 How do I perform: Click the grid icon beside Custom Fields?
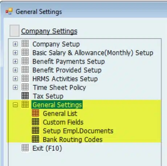(36, 122)
